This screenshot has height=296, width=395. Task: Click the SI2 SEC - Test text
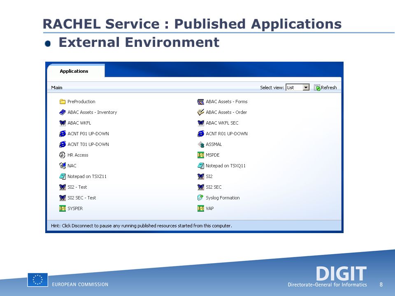coord(81,198)
